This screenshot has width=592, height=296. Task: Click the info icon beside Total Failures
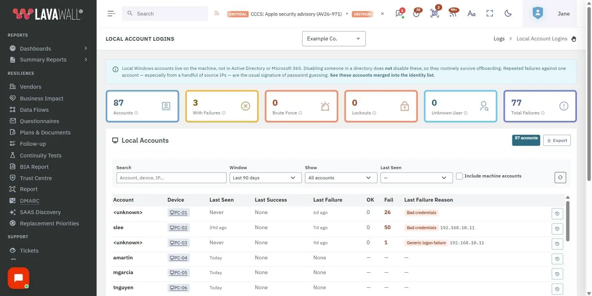[543, 113]
